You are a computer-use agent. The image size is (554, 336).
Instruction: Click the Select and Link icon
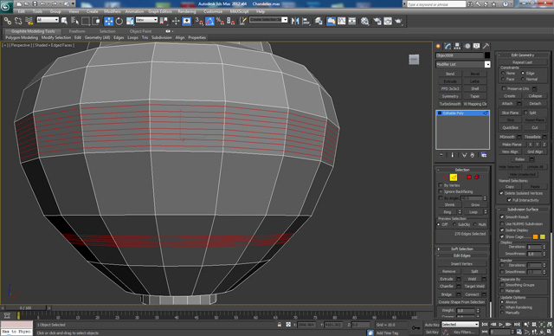[x=8, y=21]
